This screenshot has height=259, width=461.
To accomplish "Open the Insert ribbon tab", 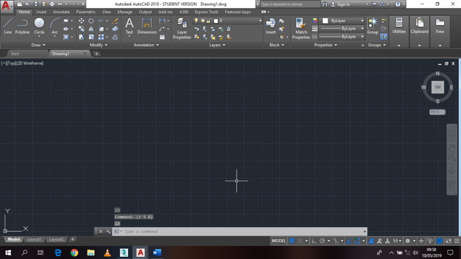I will click(x=42, y=12).
